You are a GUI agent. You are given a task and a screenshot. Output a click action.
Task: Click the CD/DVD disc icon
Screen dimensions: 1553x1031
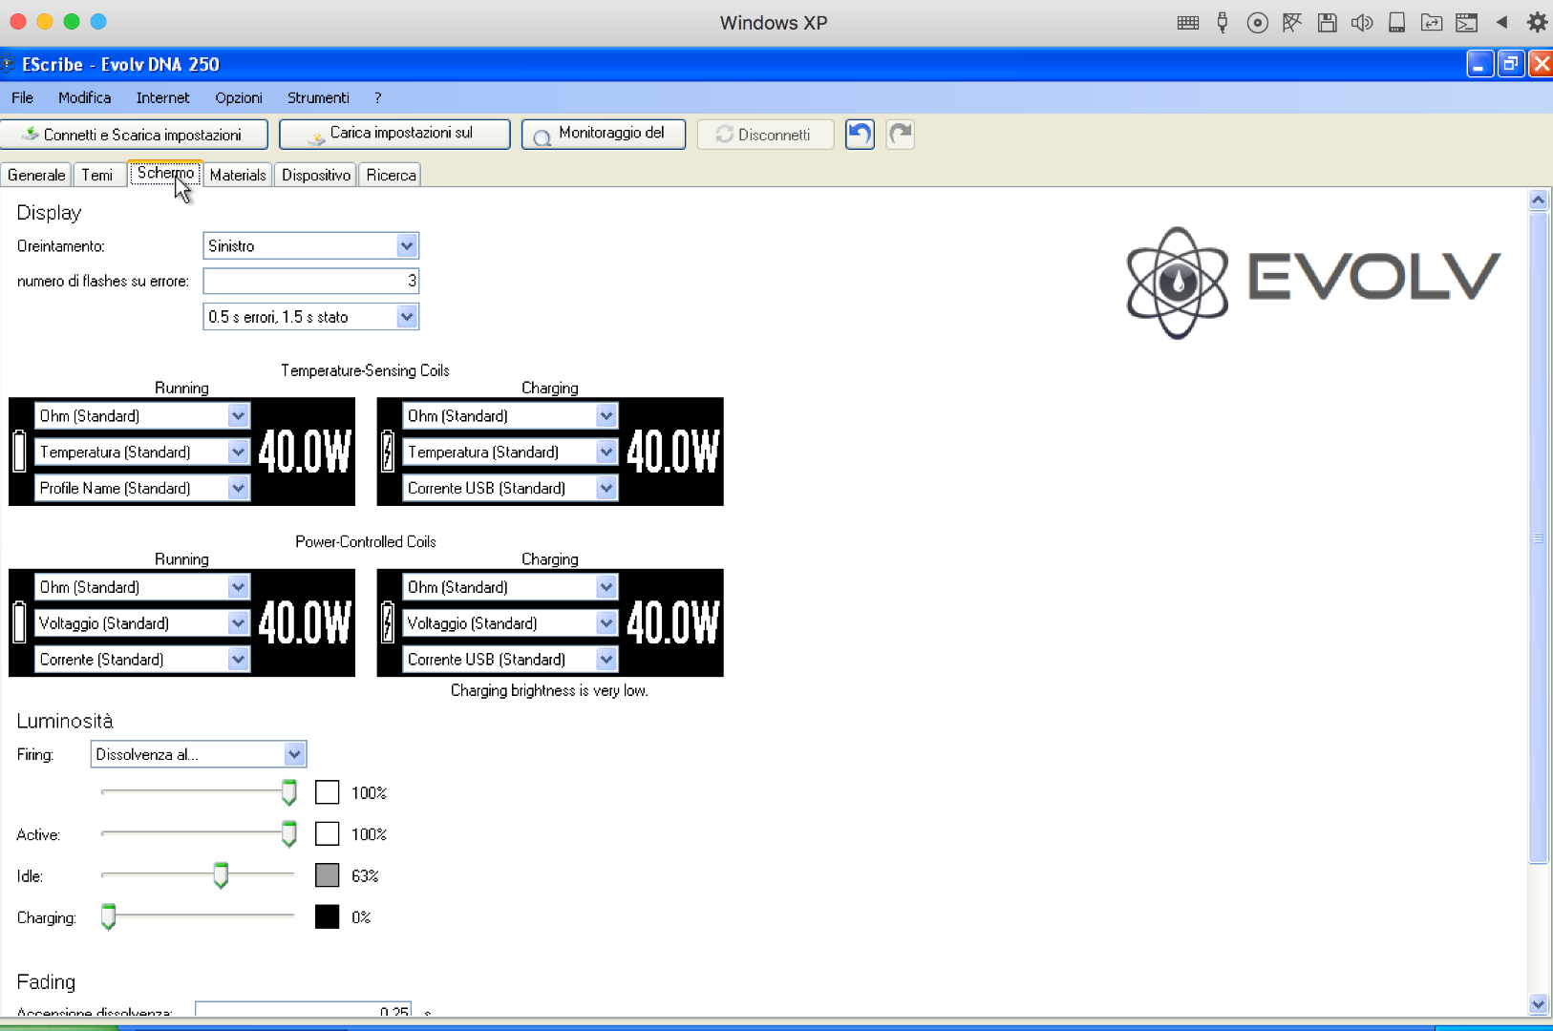(1257, 23)
